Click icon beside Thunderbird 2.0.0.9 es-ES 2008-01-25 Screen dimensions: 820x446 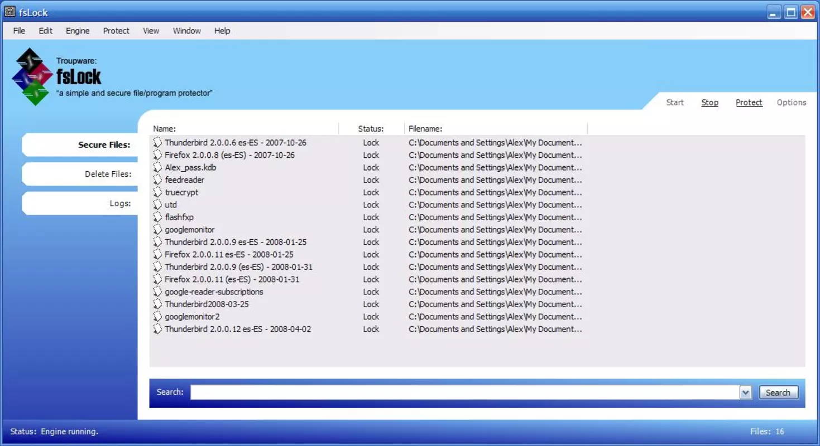tap(157, 242)
